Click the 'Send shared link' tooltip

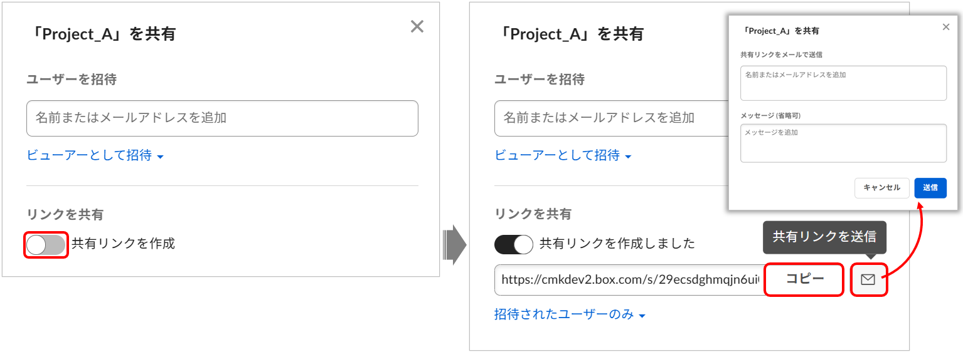coord(824,237)
